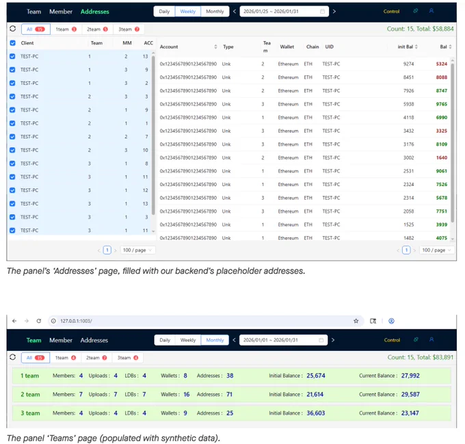Refresh the Addresses panel with the circular arrows icon
The height and width of the screenshot is (444, 465).
click(12, 29)
